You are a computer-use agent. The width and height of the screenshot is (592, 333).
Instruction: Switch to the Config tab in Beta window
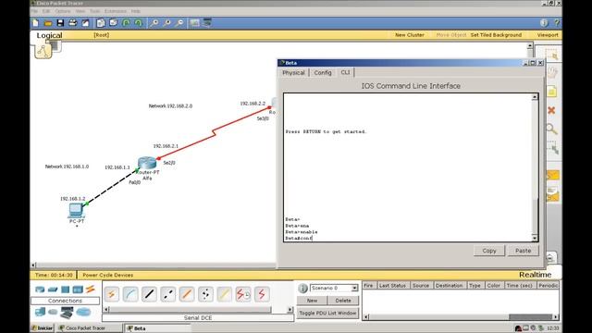[x=323, y=72]
